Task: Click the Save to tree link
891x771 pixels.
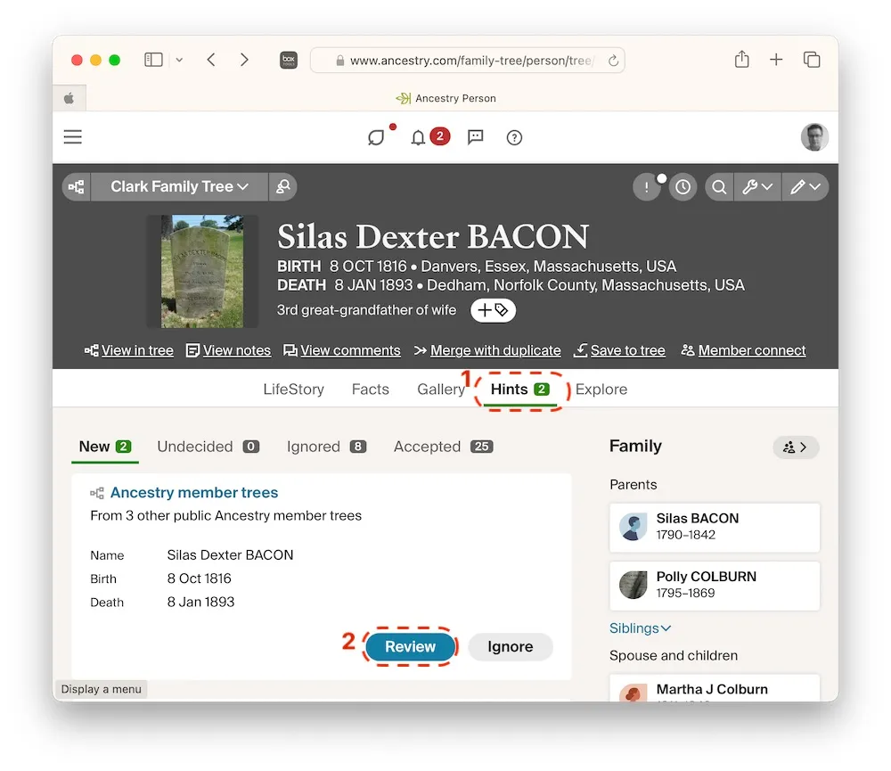Action: tap(619, 350)
